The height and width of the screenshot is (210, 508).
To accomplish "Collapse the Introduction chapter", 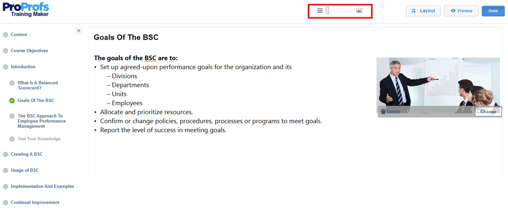I will (x=23, y=67).
